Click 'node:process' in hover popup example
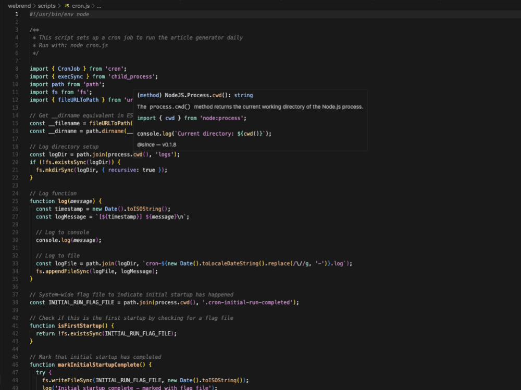 coord(221,119)
